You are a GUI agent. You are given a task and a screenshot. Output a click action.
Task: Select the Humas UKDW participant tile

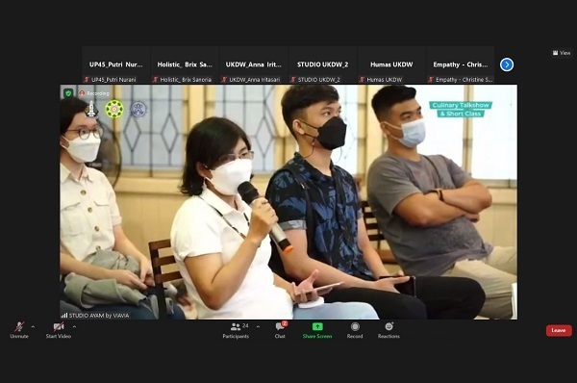coord(391,64)
